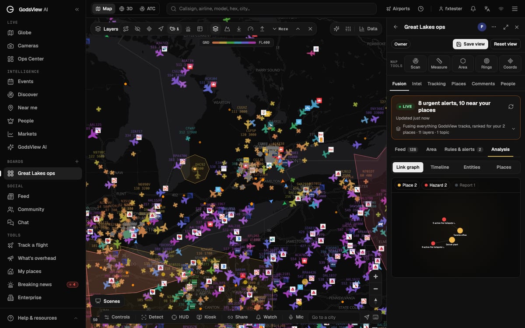The width and height of the screenshot is (525, 328).
Task: Switch to the Intel tab
Action: tap(417, 84)
